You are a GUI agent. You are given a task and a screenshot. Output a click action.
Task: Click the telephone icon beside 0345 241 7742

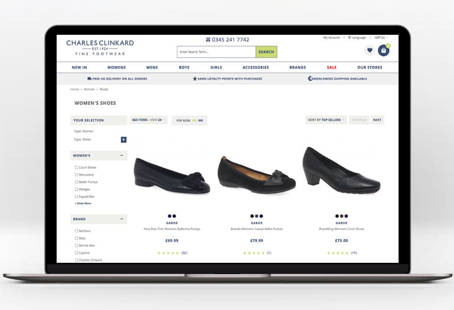(x=208, y=39)
